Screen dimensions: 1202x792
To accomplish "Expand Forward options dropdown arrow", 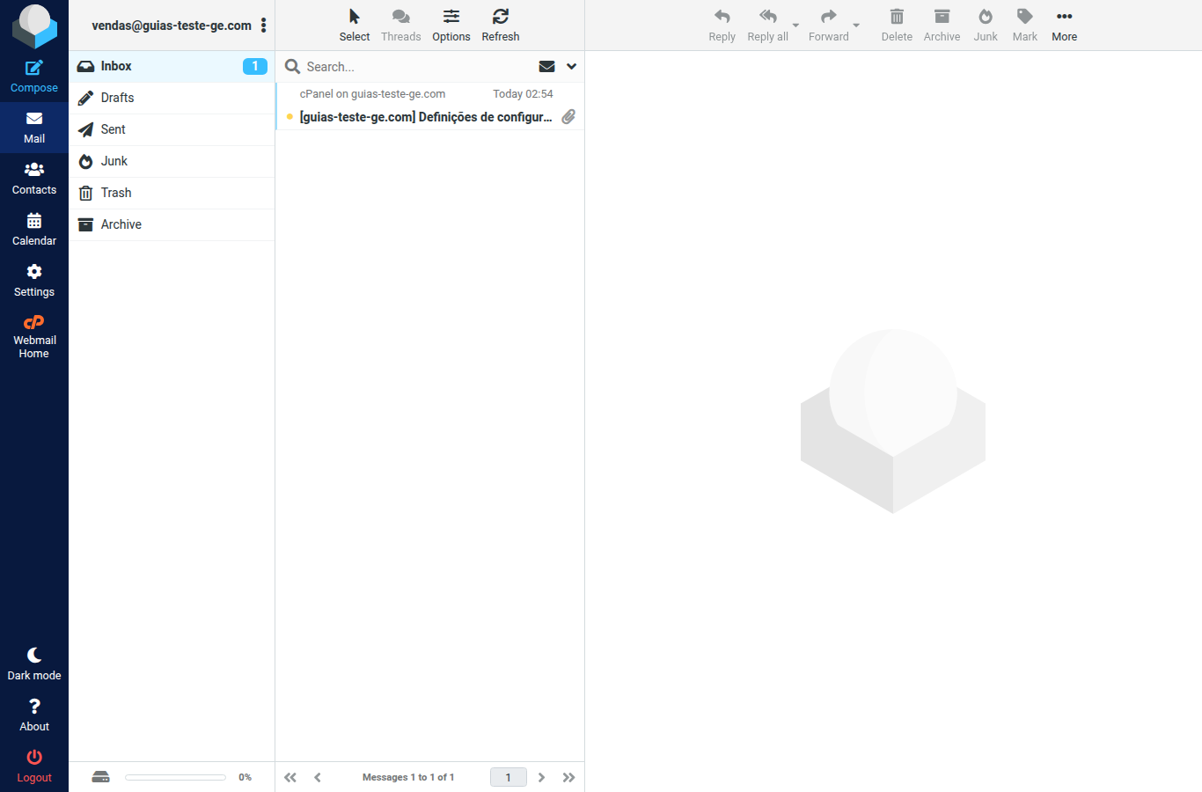I will [856, 26].
